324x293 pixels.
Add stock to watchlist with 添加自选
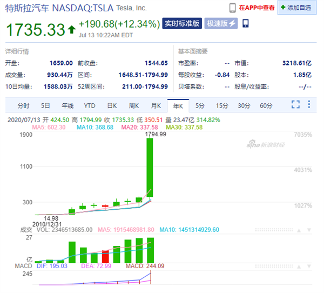pos(299,8)
